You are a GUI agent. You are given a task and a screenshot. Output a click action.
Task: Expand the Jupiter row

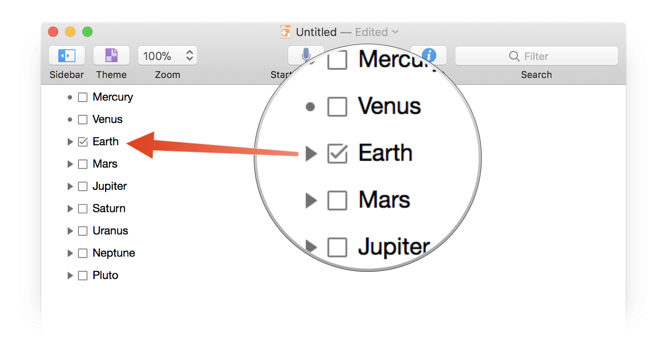(x=70, y=186)
